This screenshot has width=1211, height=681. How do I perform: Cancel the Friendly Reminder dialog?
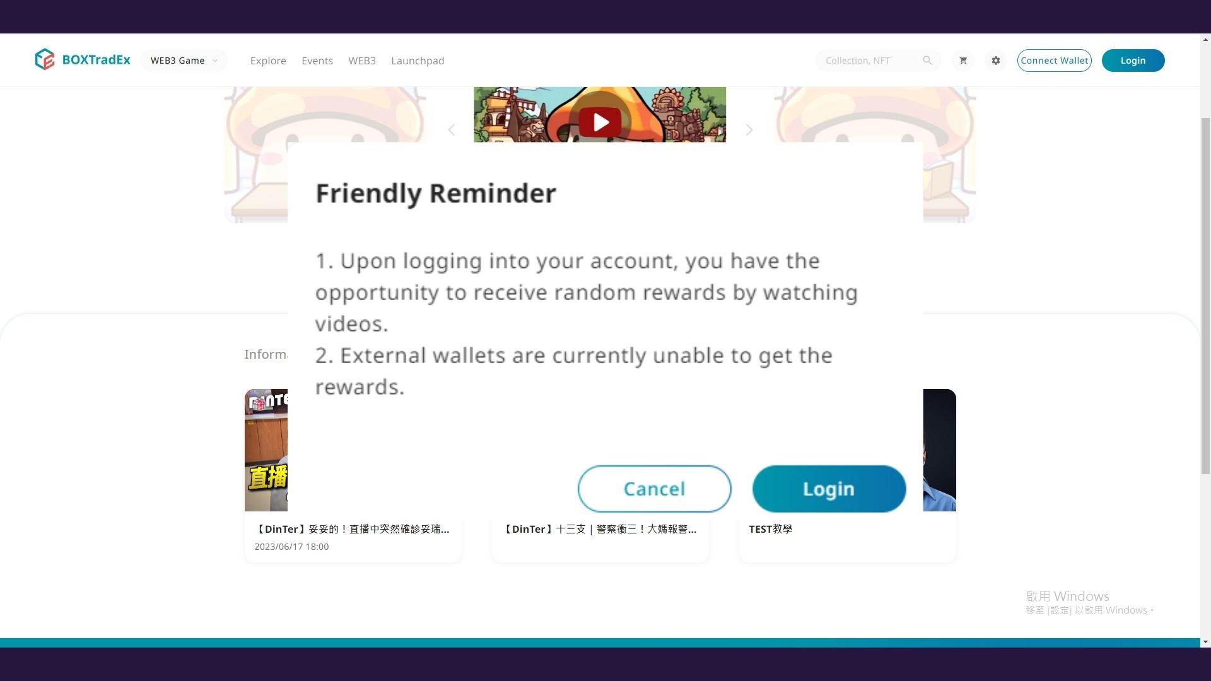654,489
